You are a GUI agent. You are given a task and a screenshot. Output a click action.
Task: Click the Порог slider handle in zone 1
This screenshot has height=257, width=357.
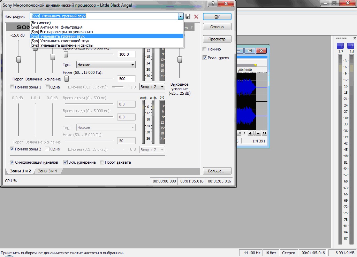(19, 59)
